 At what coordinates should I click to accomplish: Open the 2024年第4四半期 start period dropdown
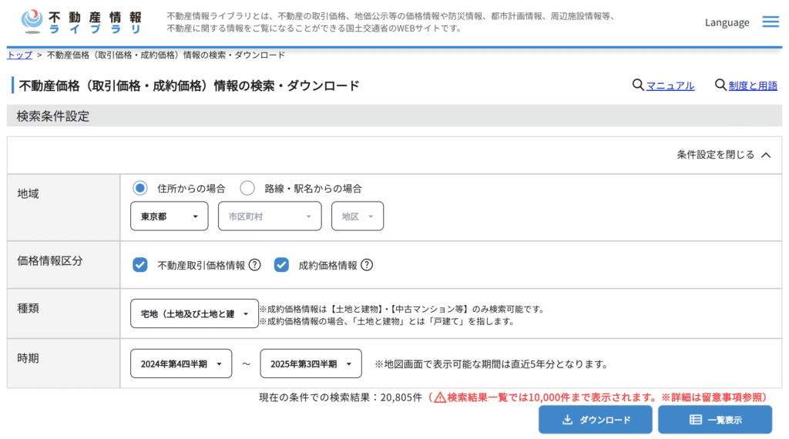(x=181, y=364)
